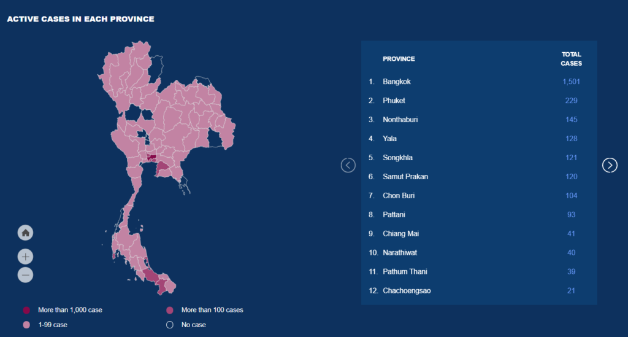This screenshot has height=337, width=628.
Task: Click Bangkok's dark region on the map
Action: (x=151, y=158)
